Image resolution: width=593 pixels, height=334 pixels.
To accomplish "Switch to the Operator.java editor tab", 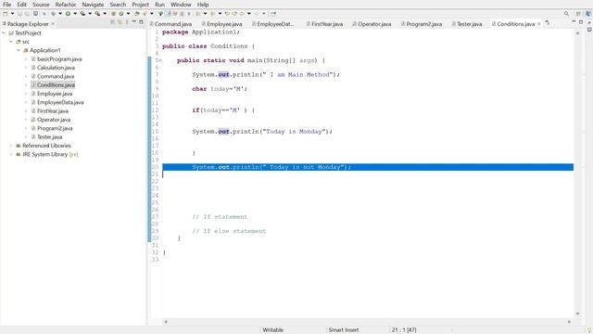I will click(372, 24).
